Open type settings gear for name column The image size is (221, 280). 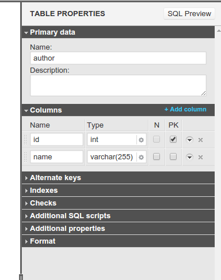[x=141, y=157]
